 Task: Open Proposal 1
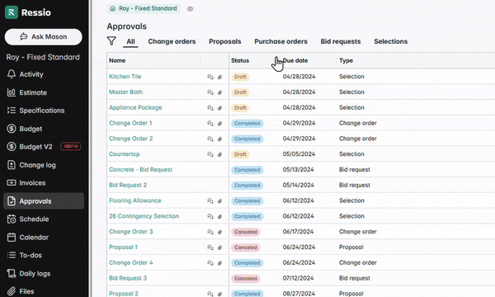pos(123,247)
